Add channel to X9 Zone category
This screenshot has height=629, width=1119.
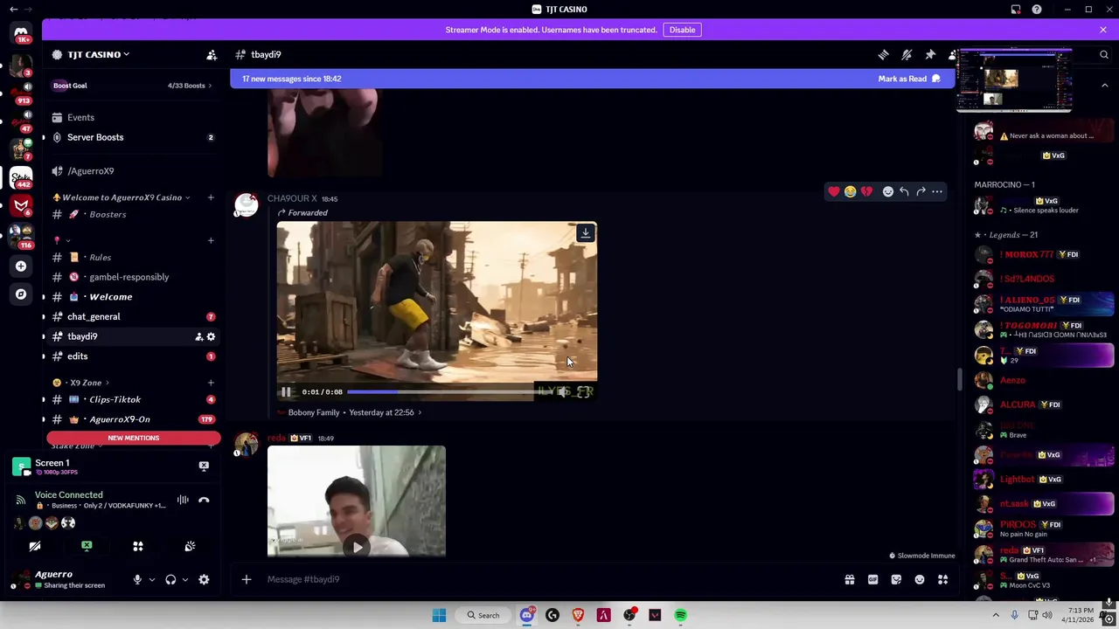pyautogui.click(x=211, y=383)
